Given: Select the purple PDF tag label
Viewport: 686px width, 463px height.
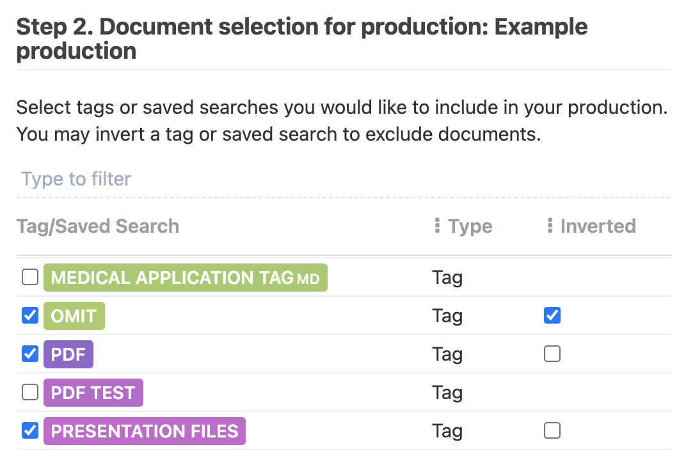Looking at the screenshot, I should pyautogui.click(x=68, y=354).
